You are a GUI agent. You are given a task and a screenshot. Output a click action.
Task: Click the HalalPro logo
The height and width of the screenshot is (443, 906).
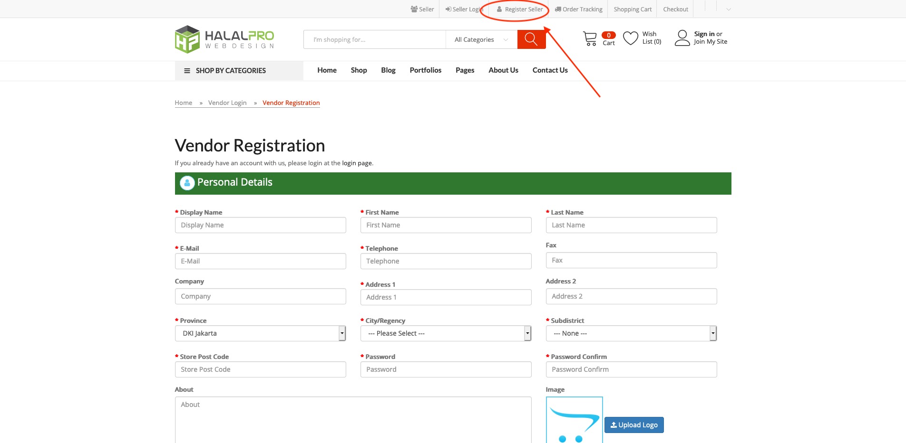[224, 39]
